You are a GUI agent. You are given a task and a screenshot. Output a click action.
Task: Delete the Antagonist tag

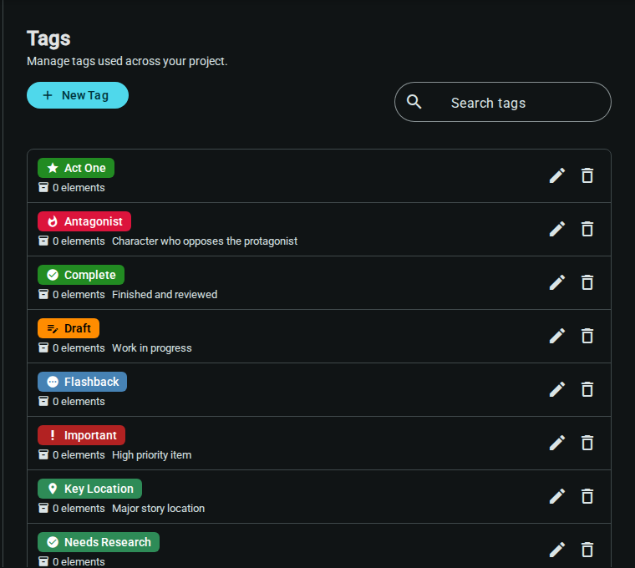pos(587,229)
